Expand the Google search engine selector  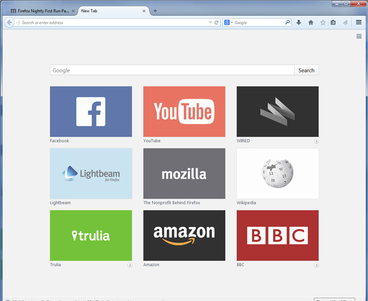click(228, 23)
